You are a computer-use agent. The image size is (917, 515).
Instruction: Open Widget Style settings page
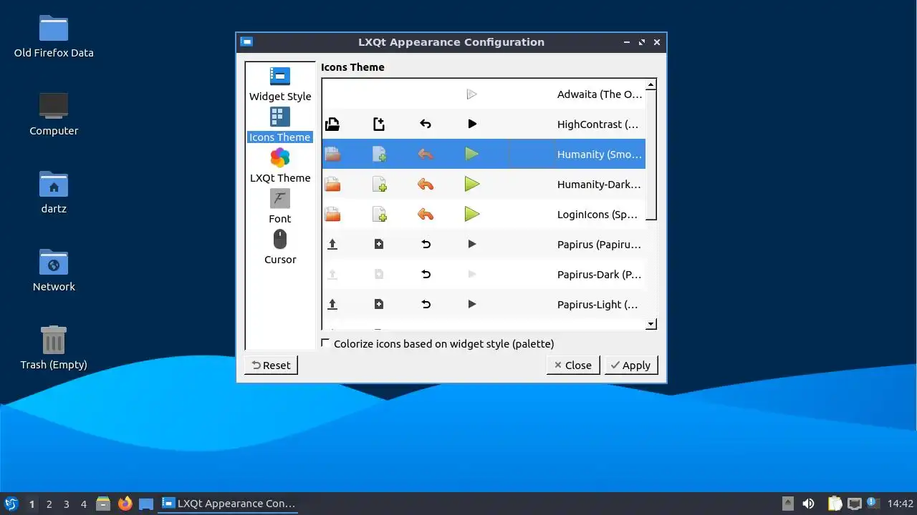click(280, 84)
